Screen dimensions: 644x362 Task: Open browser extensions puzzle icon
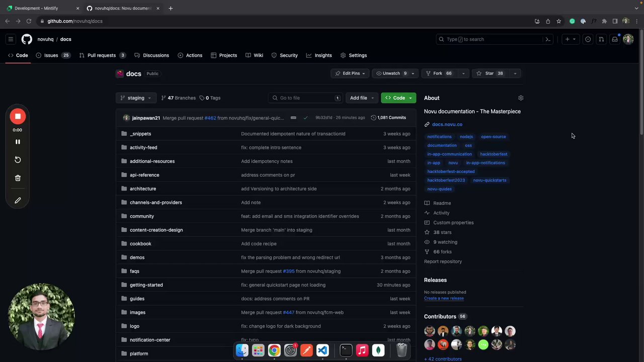604,21
